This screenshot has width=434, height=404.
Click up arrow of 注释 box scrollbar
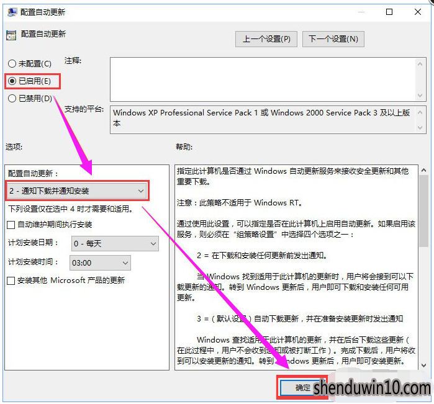click(420, 64)
